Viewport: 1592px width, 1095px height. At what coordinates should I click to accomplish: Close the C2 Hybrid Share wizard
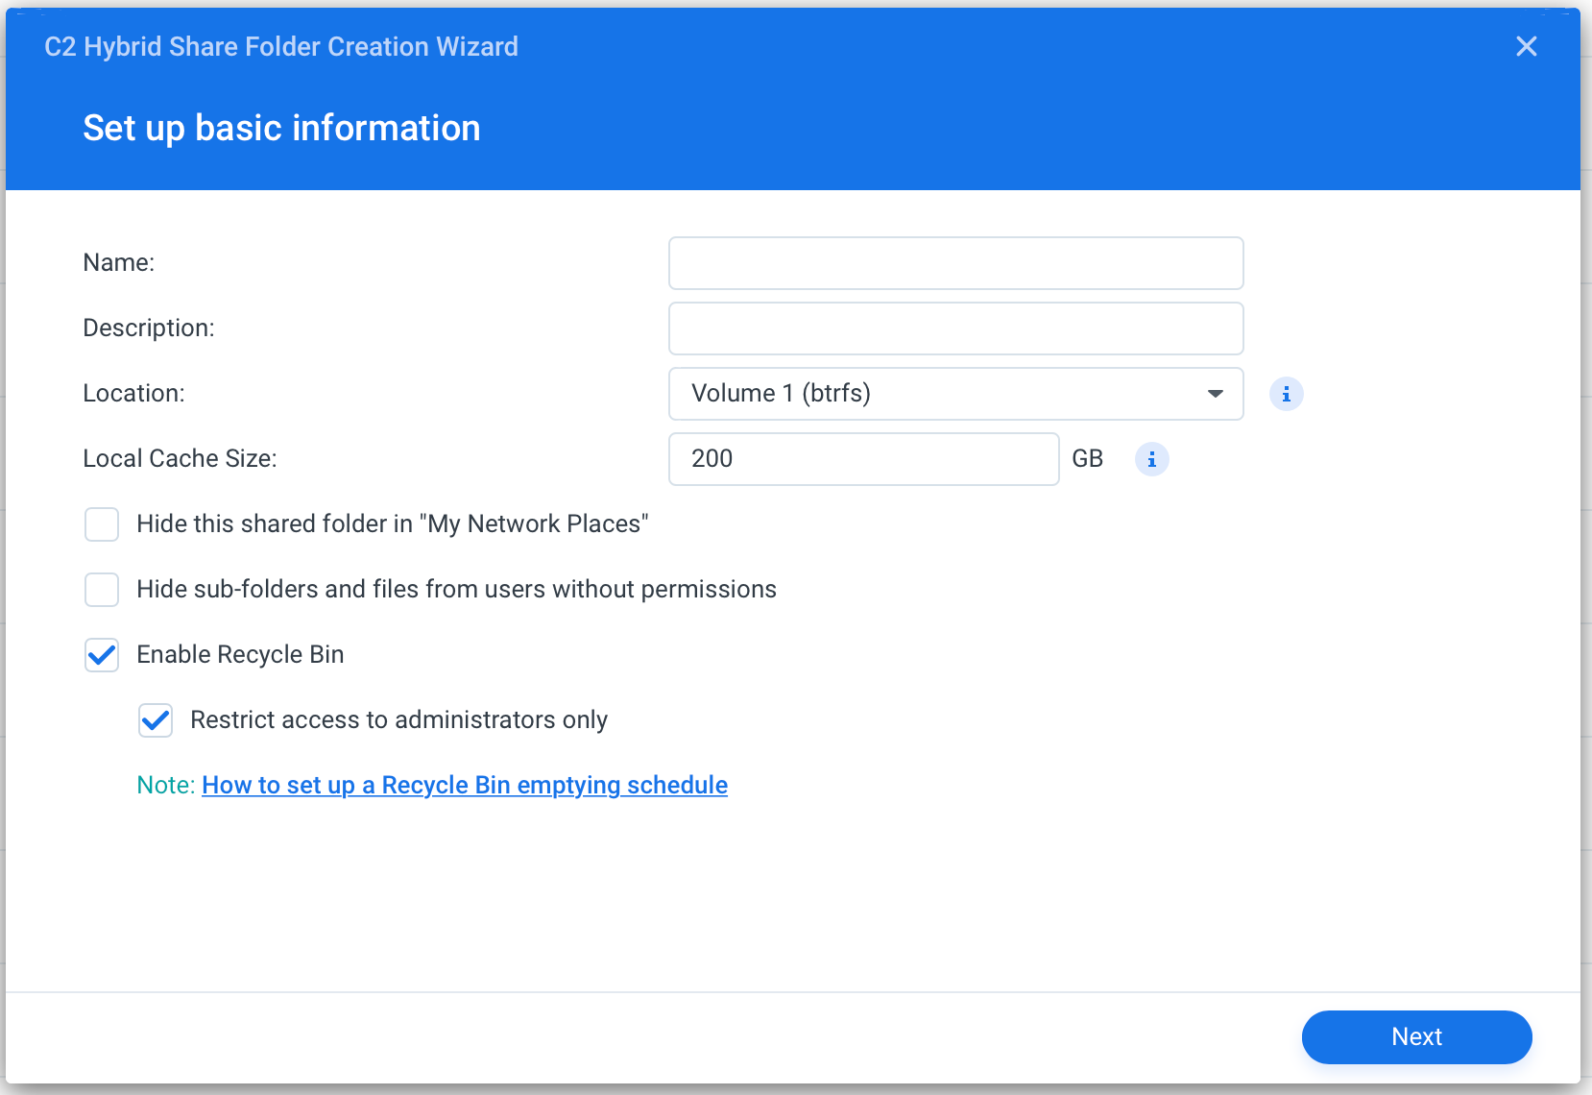tap(1526, 46)
